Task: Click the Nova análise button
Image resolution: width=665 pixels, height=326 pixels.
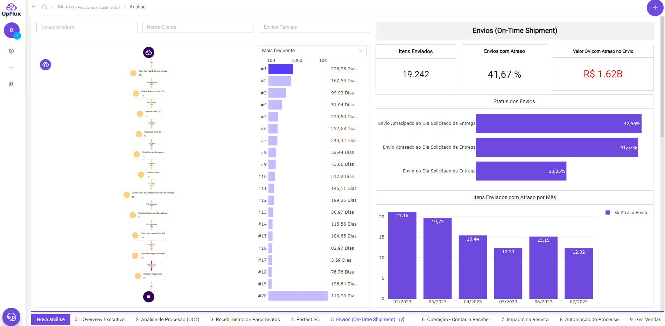Action: click(51, 320)
